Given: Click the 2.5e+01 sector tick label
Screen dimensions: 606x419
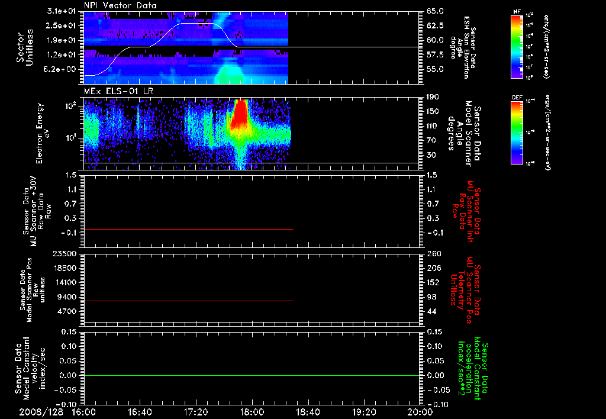Looking at the screenshot, I should click(62, 25).
